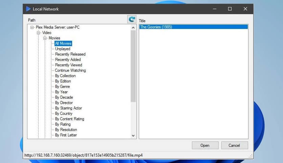Minimize the Local Network window
This screenshot has width=283, height=163.
click(x=215, y=9)
